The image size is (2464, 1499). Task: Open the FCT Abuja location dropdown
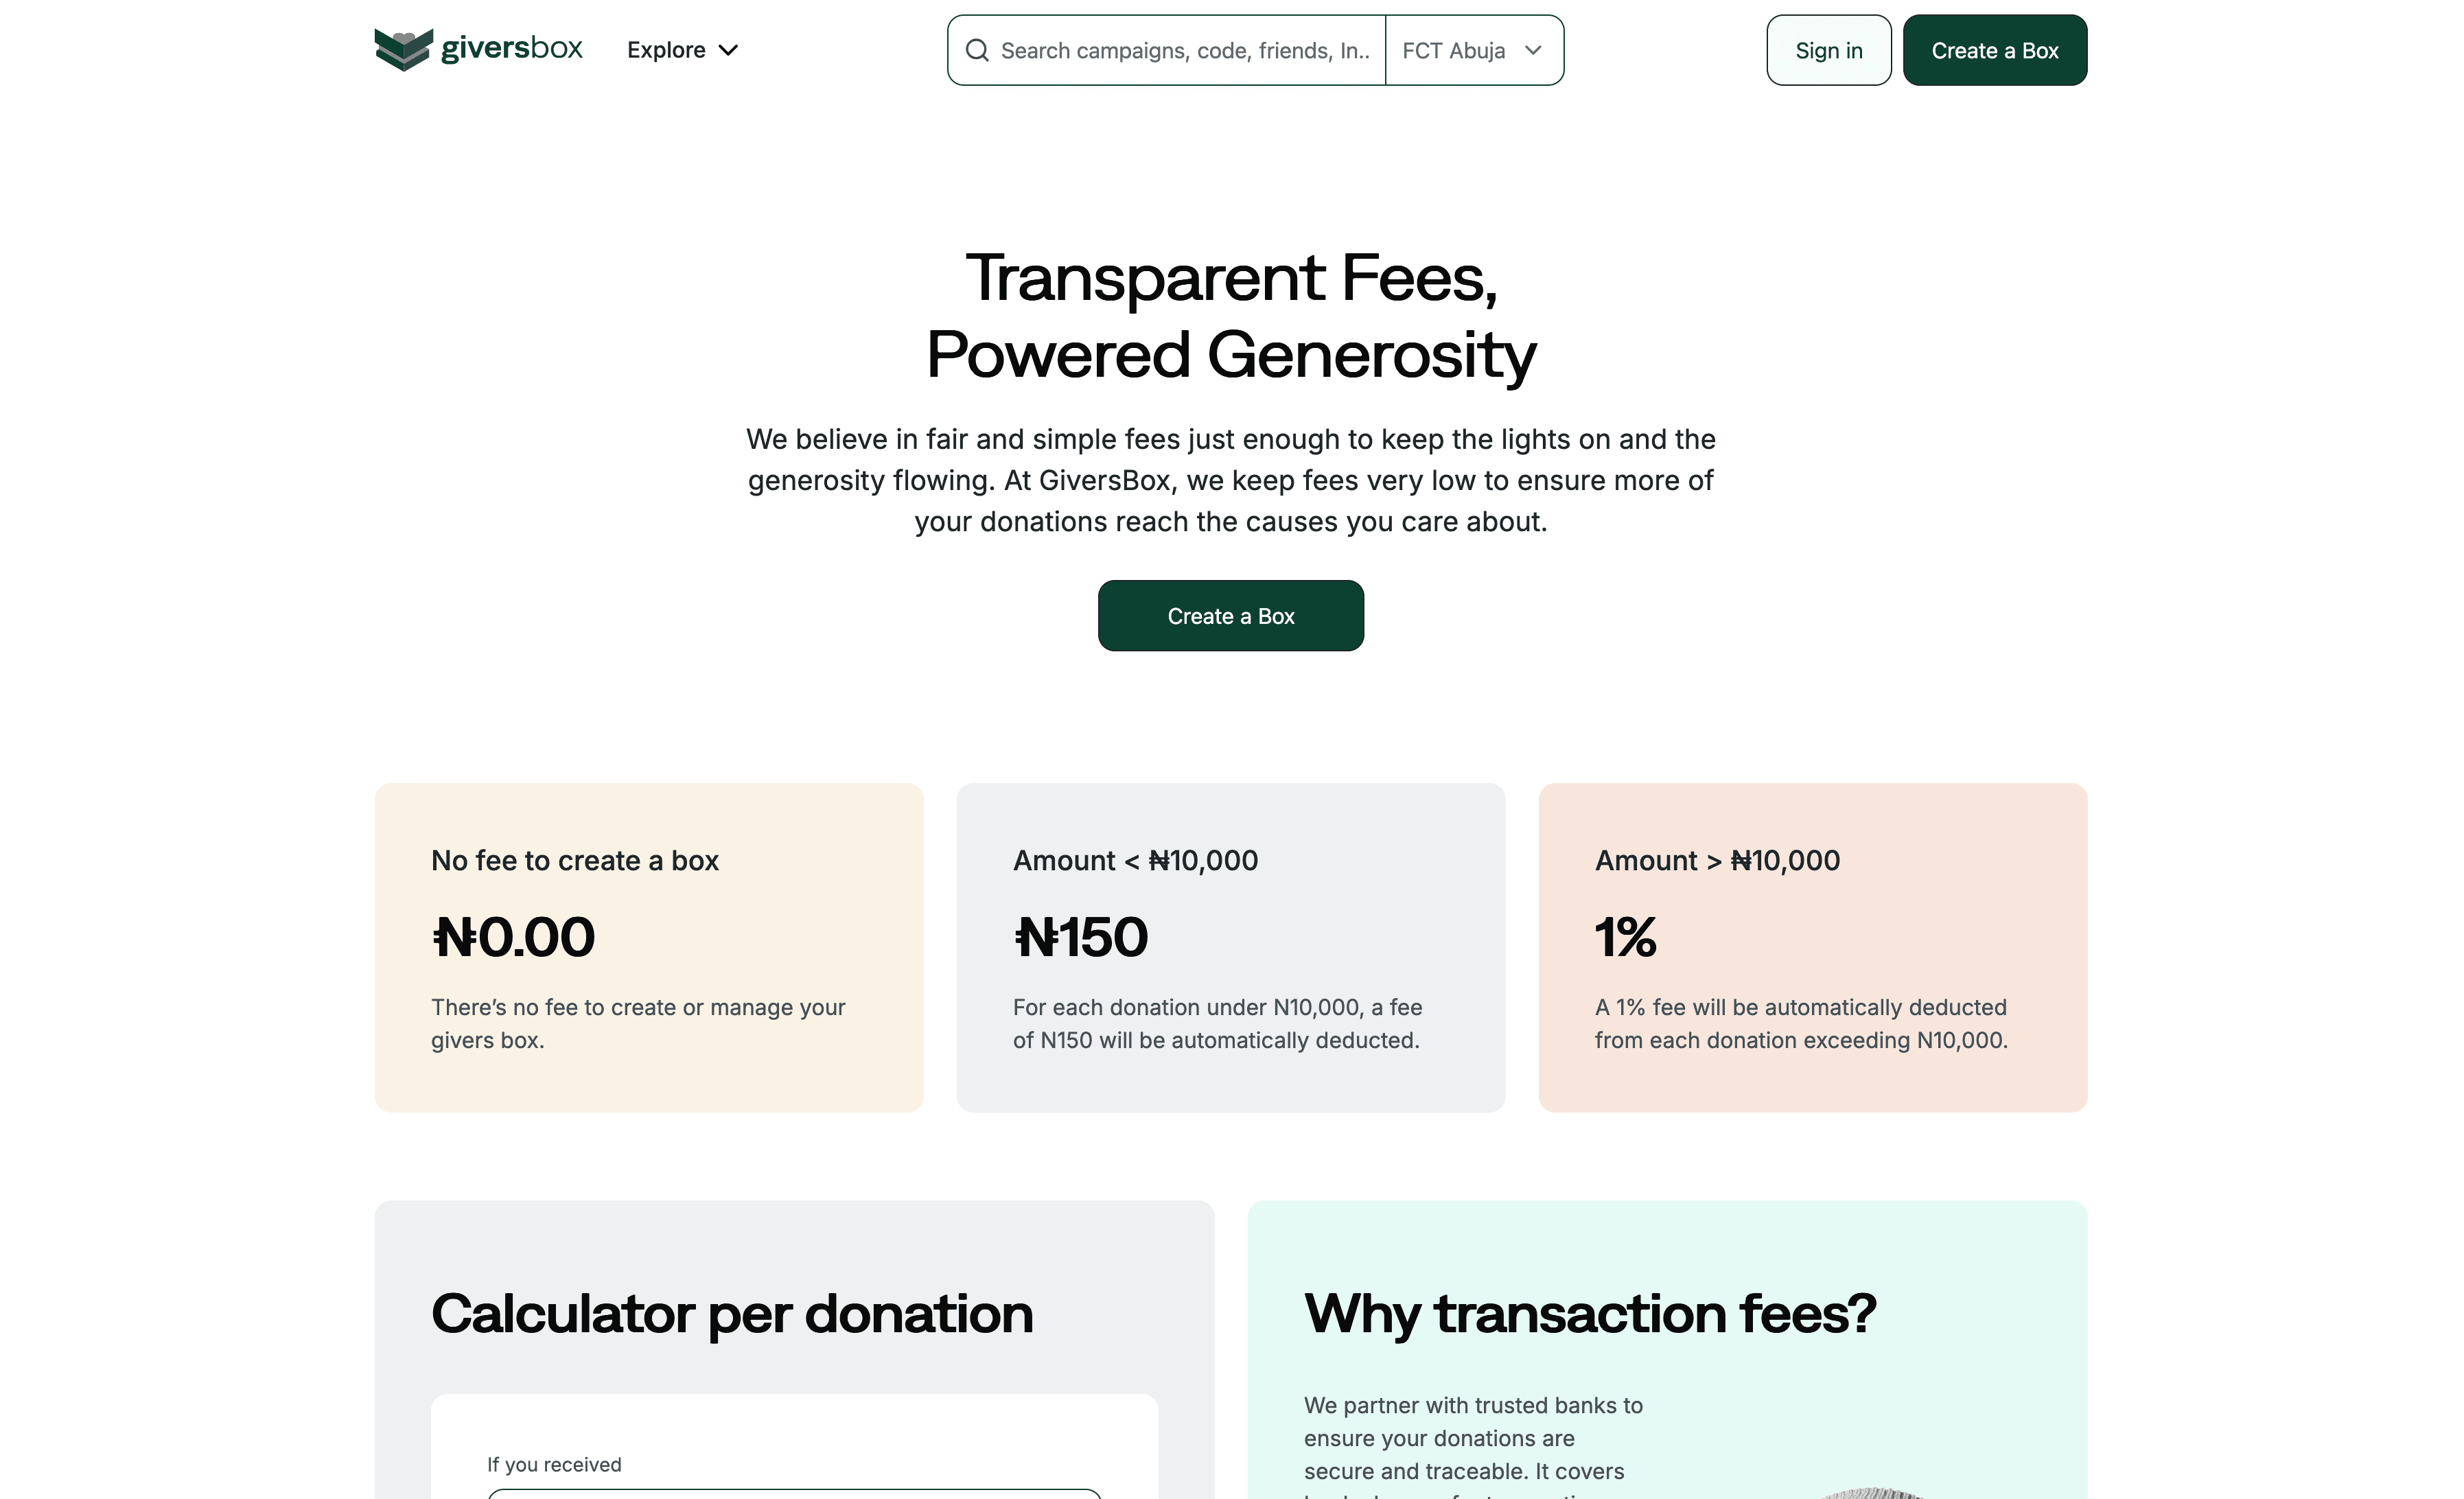click(1472, 50)
